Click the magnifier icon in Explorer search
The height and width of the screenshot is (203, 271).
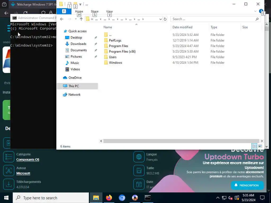pyautogui.click(x=257, y=19)
